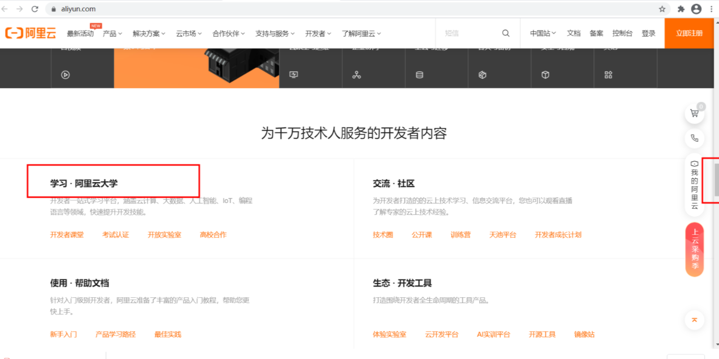Screen dimensions: 719x359
Task: Open the 我的阿里云 side panel
Action: click(x=694, y=185)
